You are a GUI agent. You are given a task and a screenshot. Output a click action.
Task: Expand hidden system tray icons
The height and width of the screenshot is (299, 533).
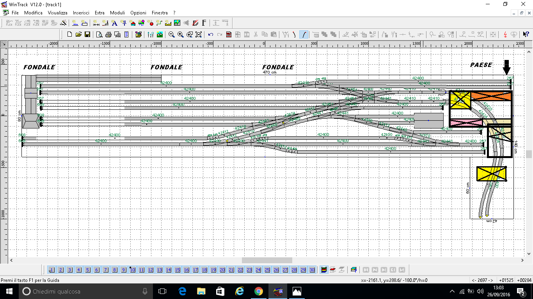(x=451, y=290)
